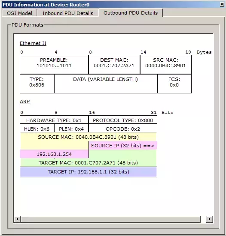This screenshot has height=236, width=226.
Task: Switch to the OSI Model tab
Action: [x=19, y=13]
